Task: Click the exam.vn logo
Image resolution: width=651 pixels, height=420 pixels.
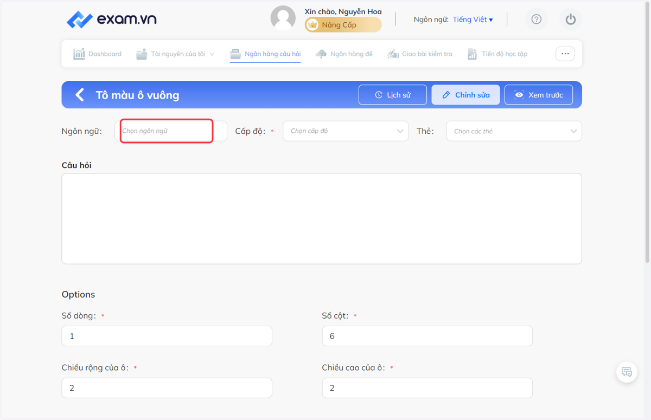Action: [112, 20]
